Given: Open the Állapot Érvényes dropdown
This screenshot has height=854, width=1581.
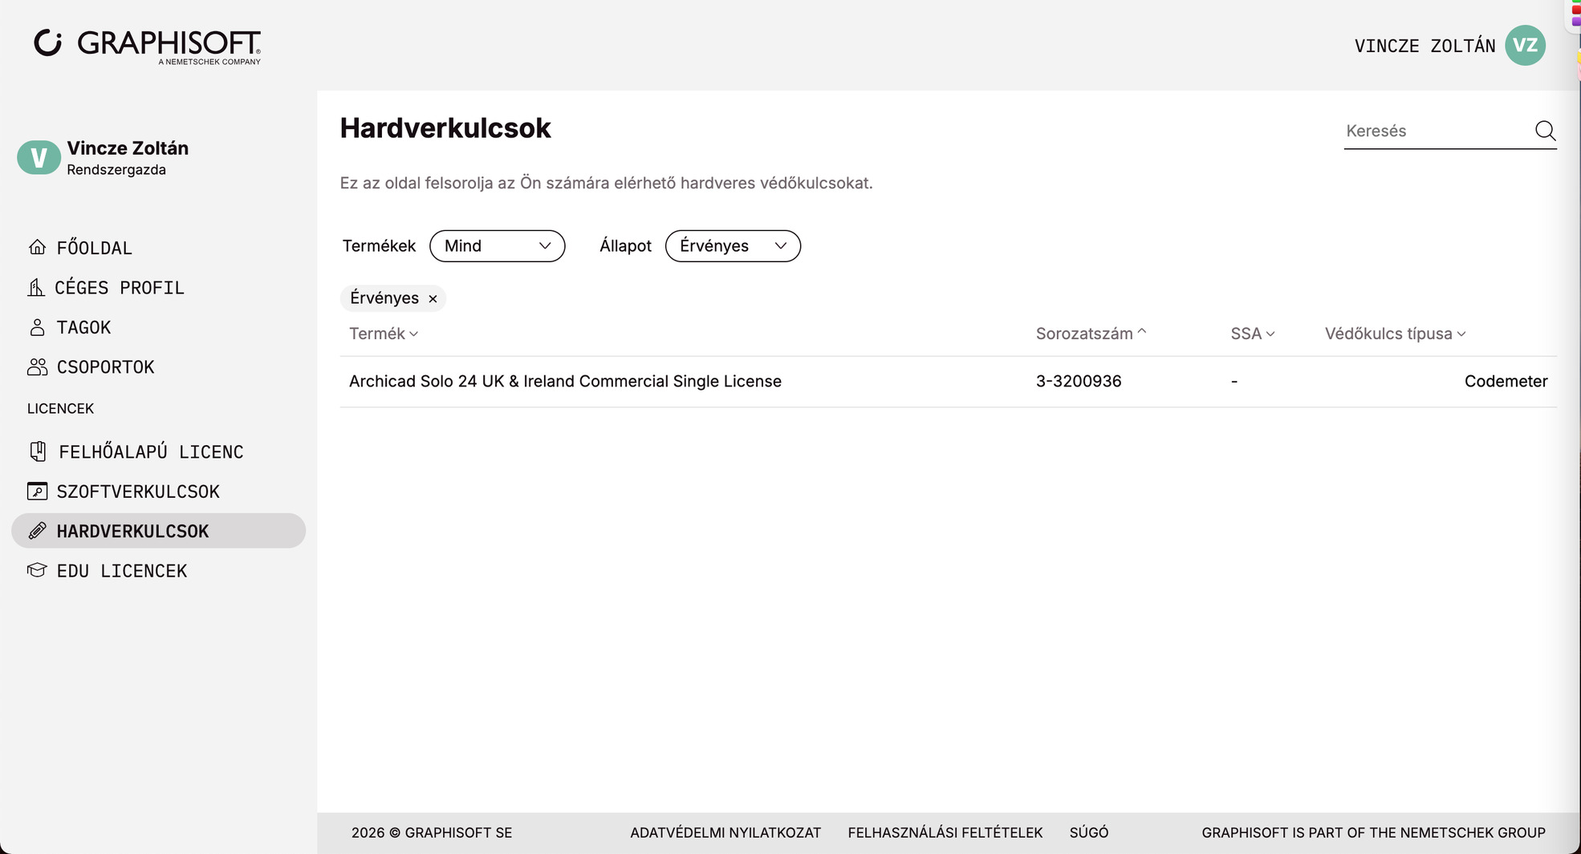Looking at the screenshot, I should pyautogui.click(x=733, y=246).
